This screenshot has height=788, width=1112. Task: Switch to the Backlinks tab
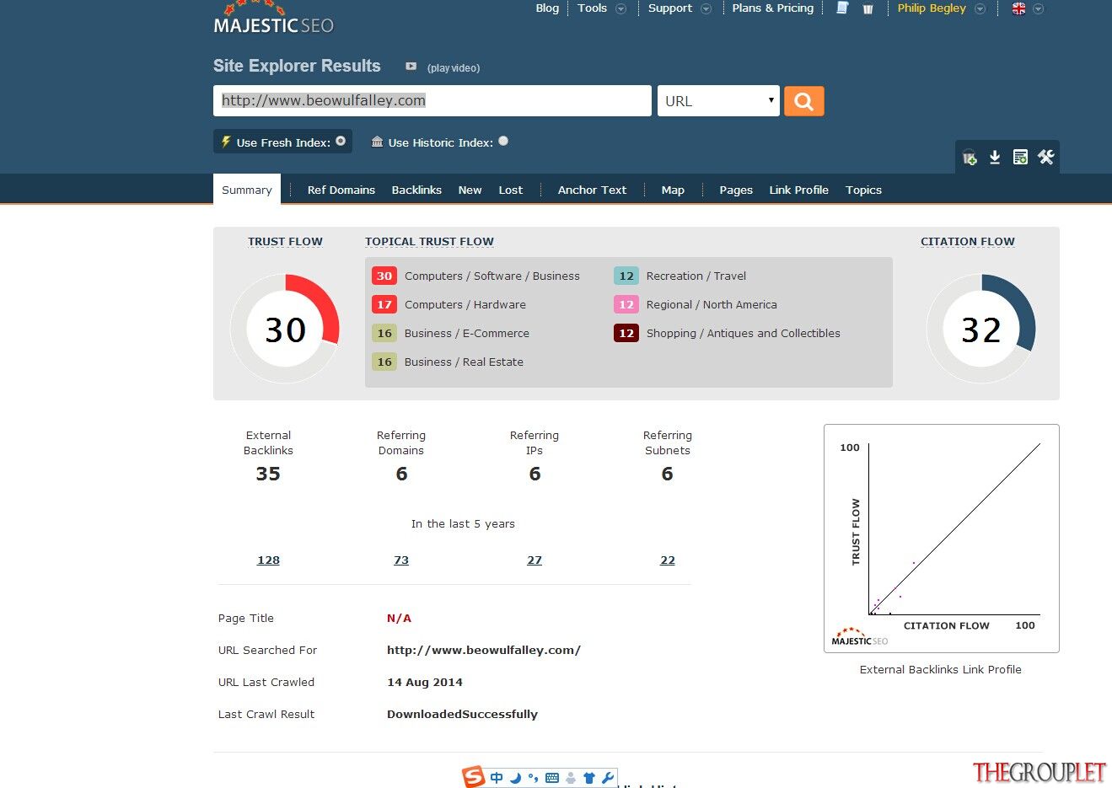pyautogui.click(x=416, y=190)
